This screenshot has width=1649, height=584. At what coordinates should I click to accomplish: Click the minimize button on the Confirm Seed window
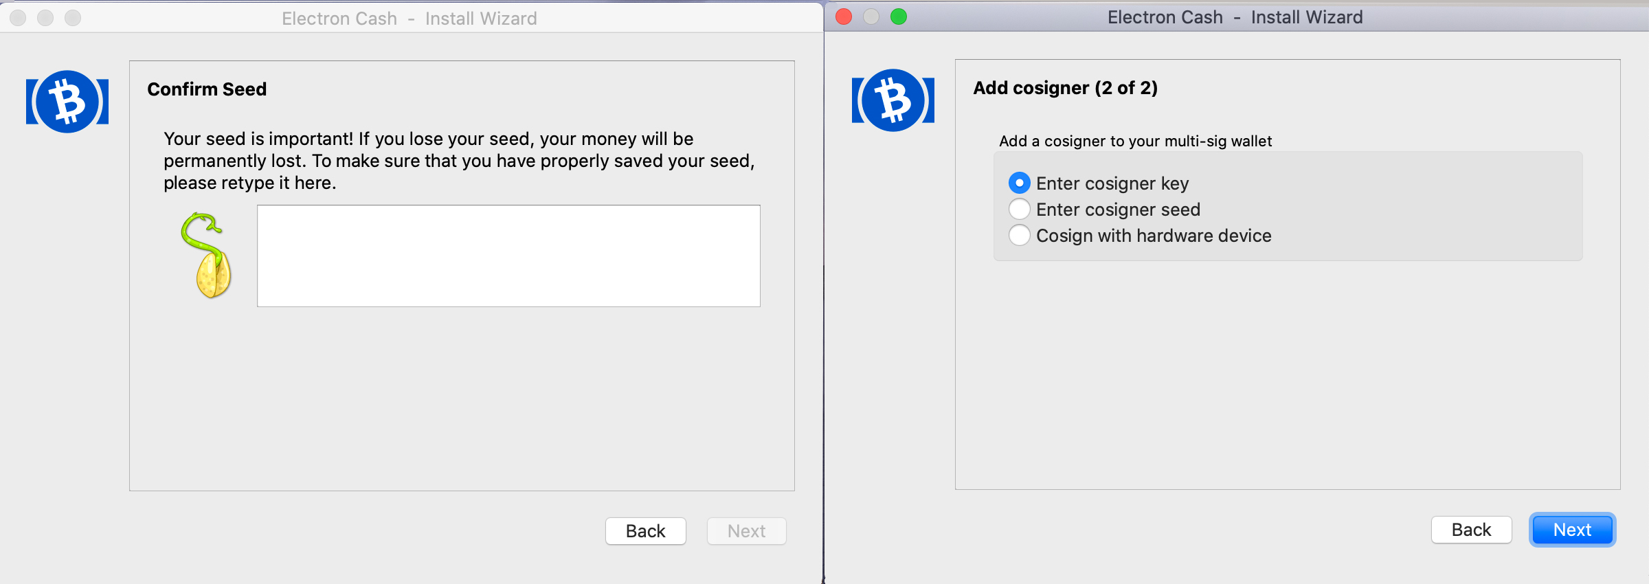[x=45, y=18]
